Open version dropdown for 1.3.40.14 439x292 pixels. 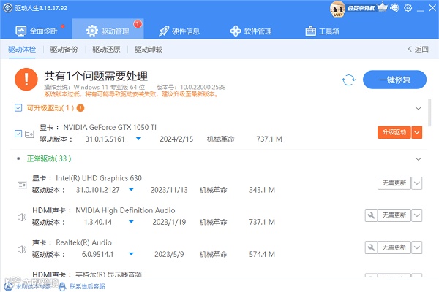point(131,222)
